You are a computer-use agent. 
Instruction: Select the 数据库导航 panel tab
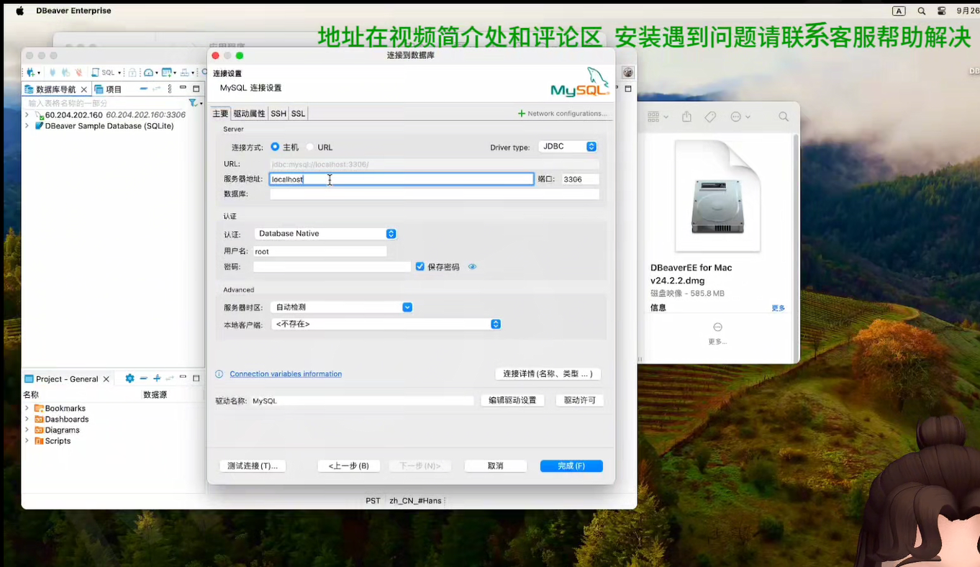[x=56, y=89]
